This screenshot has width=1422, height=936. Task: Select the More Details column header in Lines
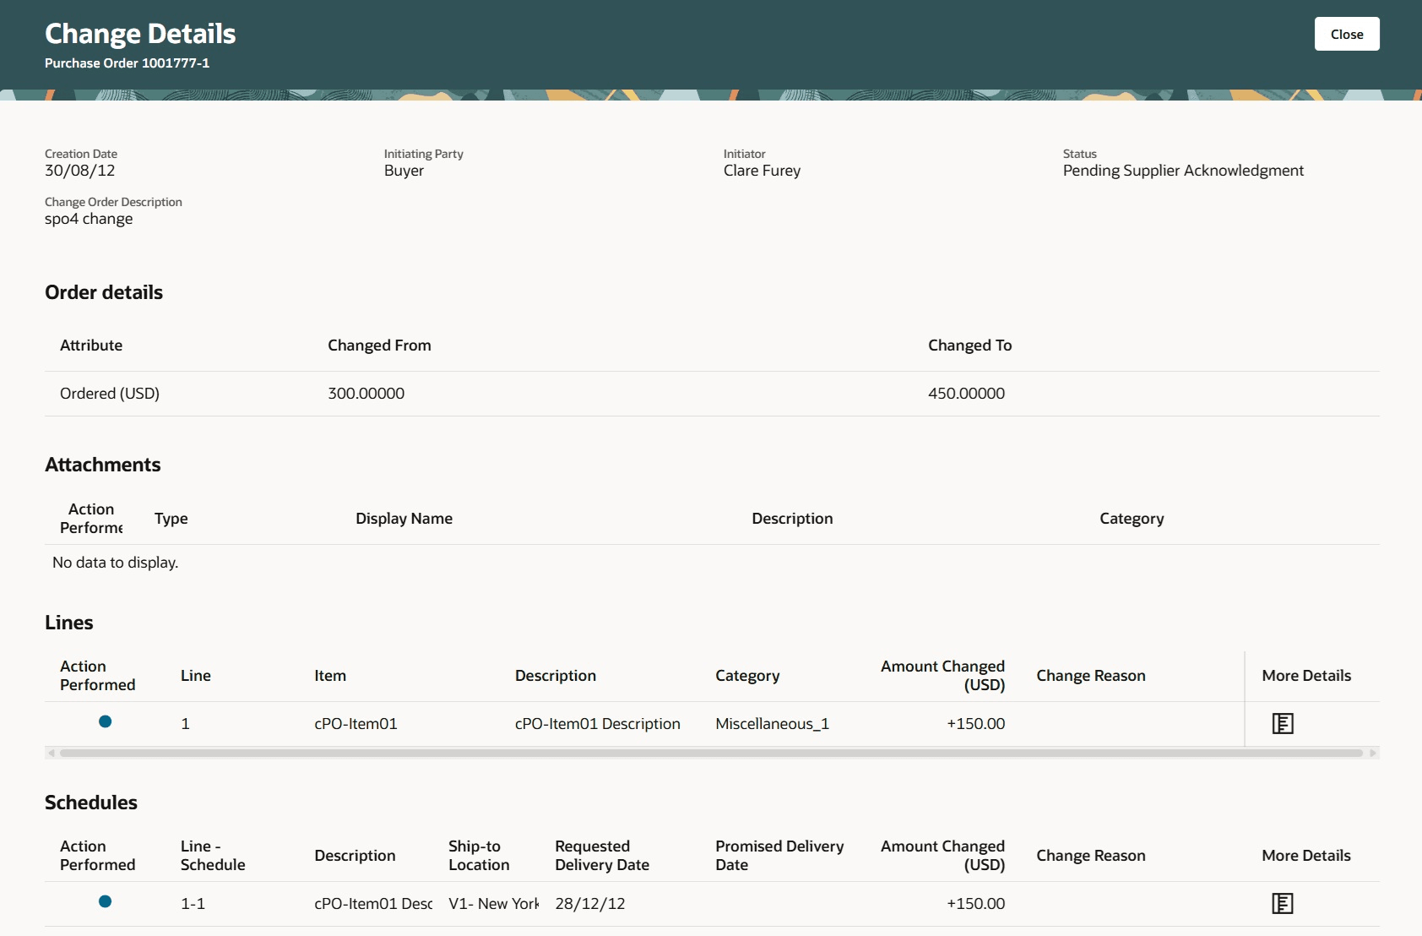pyautogui.click(x=1306, y=675)
